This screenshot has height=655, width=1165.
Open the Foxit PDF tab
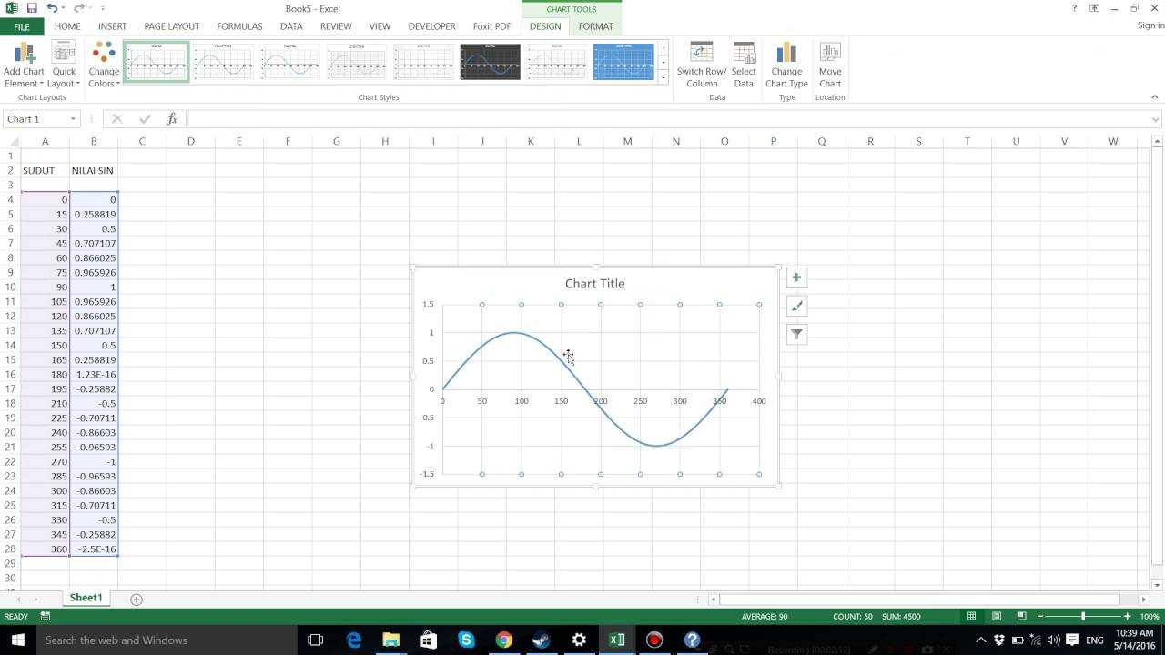(x=491, y=26)
